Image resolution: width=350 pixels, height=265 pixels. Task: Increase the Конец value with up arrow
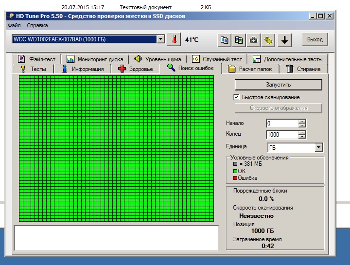[x=302, y=133]
